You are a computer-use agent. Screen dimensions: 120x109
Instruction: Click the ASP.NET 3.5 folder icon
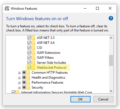(34, 38)
